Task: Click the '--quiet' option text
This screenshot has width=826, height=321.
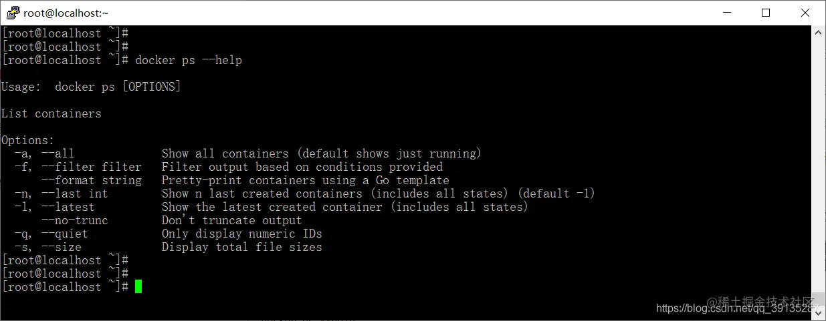Action: click(x=65, y=234)
